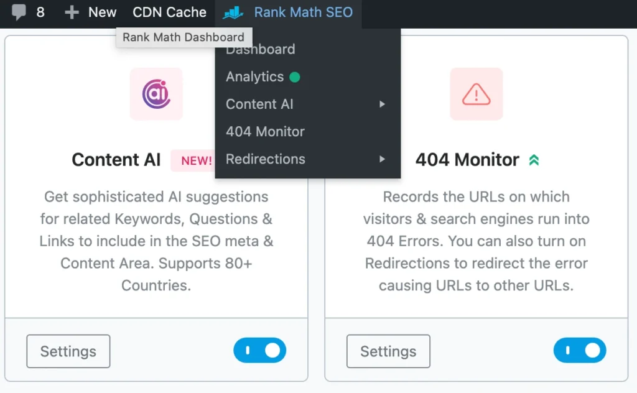Choose 404 Monitor in the dropdown menu
Viewport: 637px width, 393px height.
[265, 132]
